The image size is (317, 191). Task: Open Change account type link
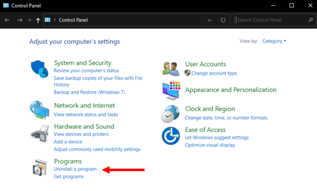tap(214, 73)
